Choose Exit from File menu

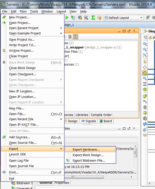(33, 179)
